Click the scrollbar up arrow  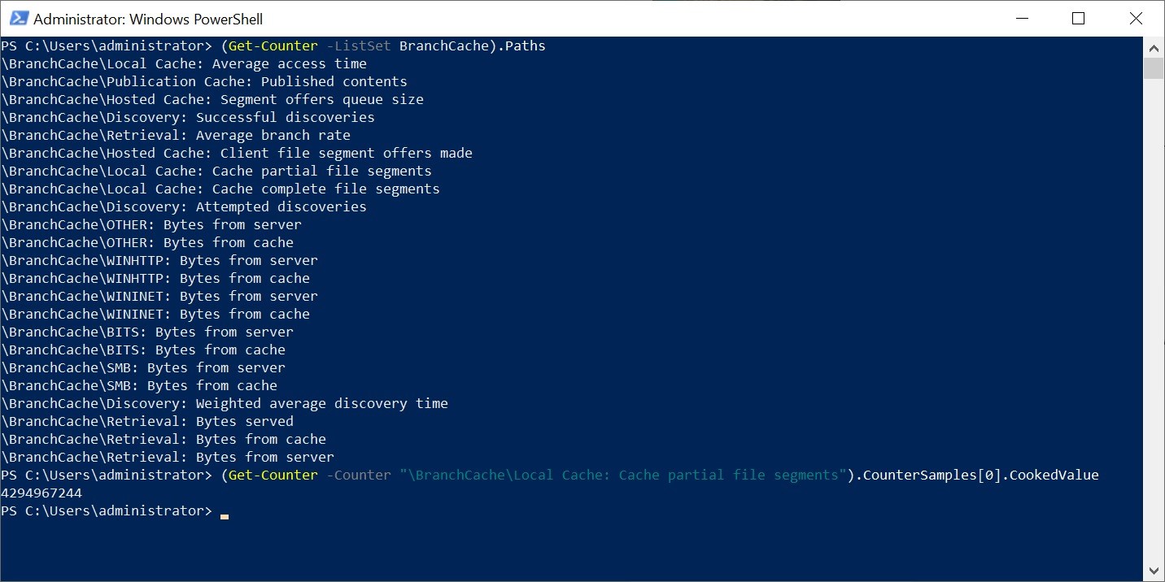(1154, 46)
